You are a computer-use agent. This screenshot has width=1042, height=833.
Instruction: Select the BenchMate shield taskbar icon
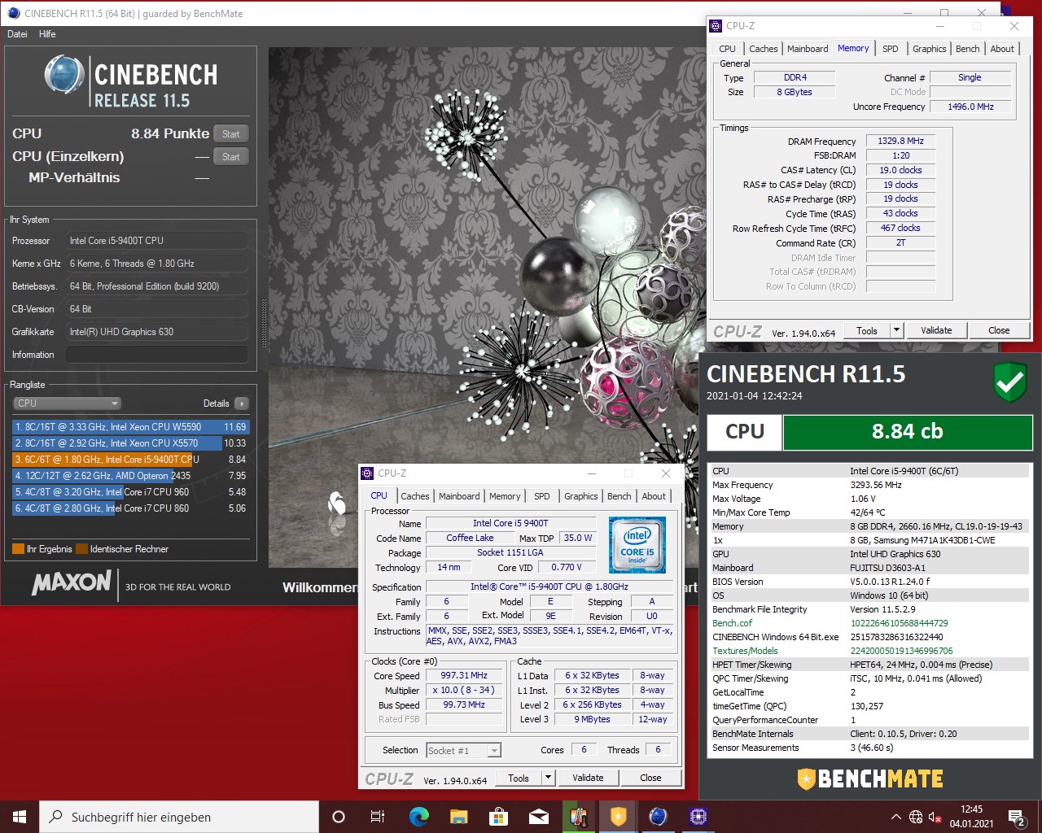(618, 817)
